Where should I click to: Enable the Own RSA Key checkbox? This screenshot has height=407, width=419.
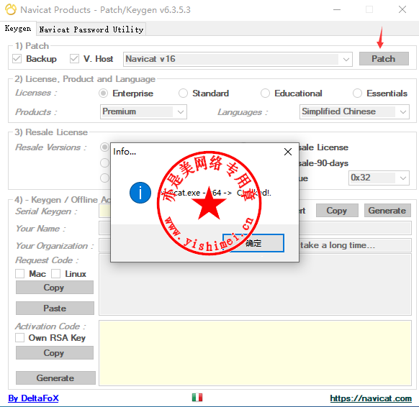click(x=19, y=338)
